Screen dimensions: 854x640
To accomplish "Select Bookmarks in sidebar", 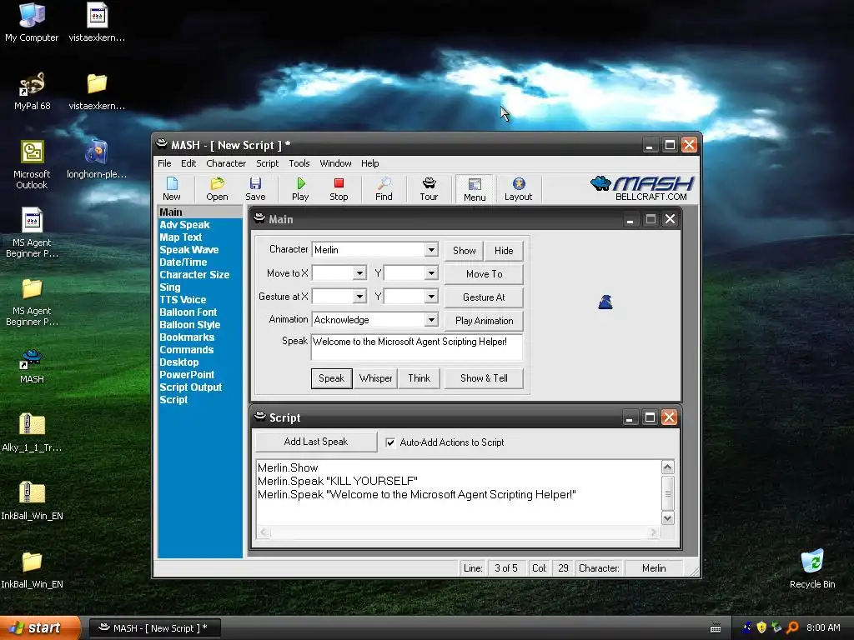I will pyautogui.click(x=187, y=337).
